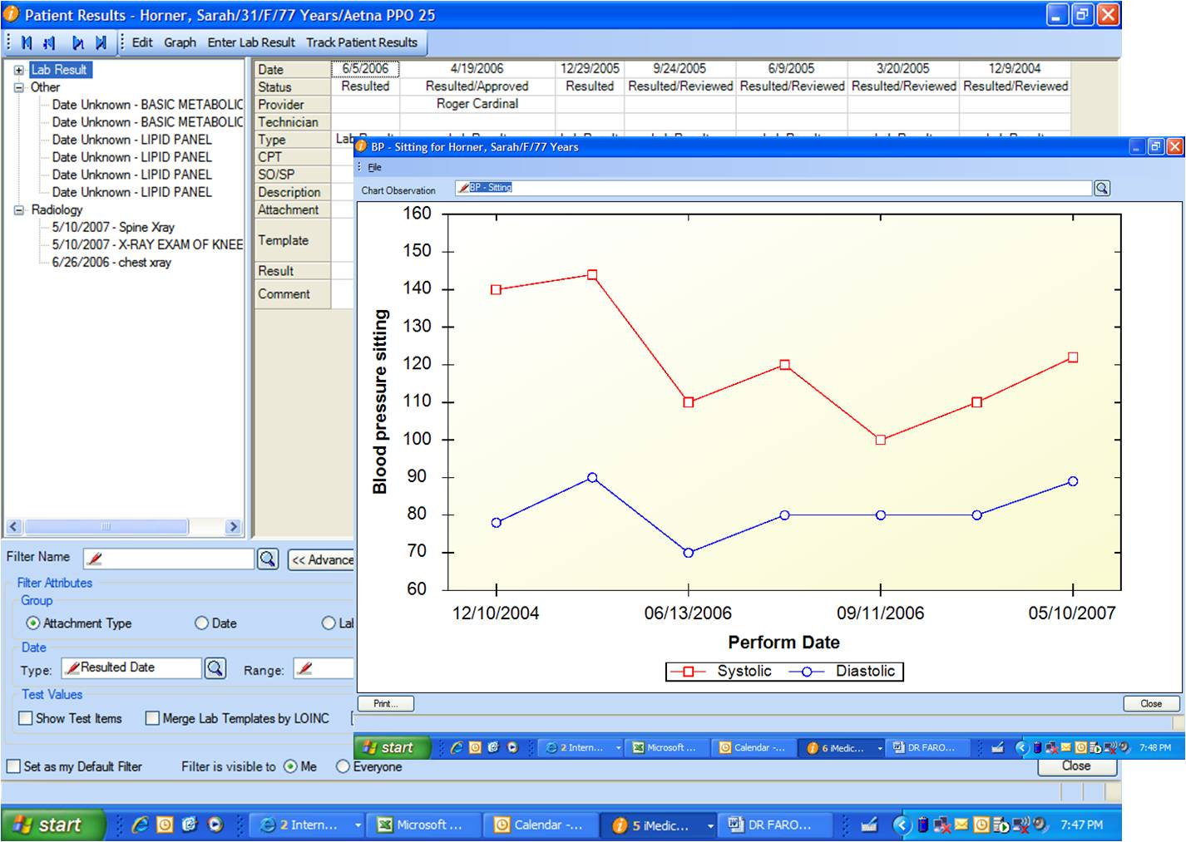Viewport: 1186px width, 842px height.
Task: Click the bottom Windows start button
Action: [x=53, y=825]
